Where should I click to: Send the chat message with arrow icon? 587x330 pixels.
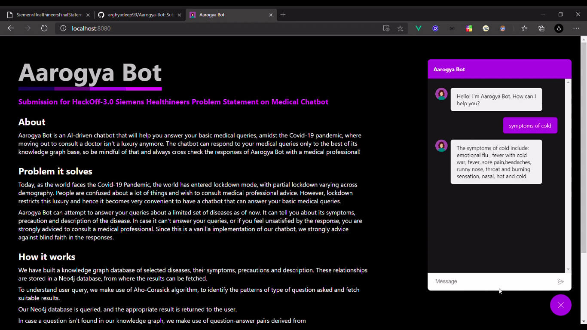(560, 282)
